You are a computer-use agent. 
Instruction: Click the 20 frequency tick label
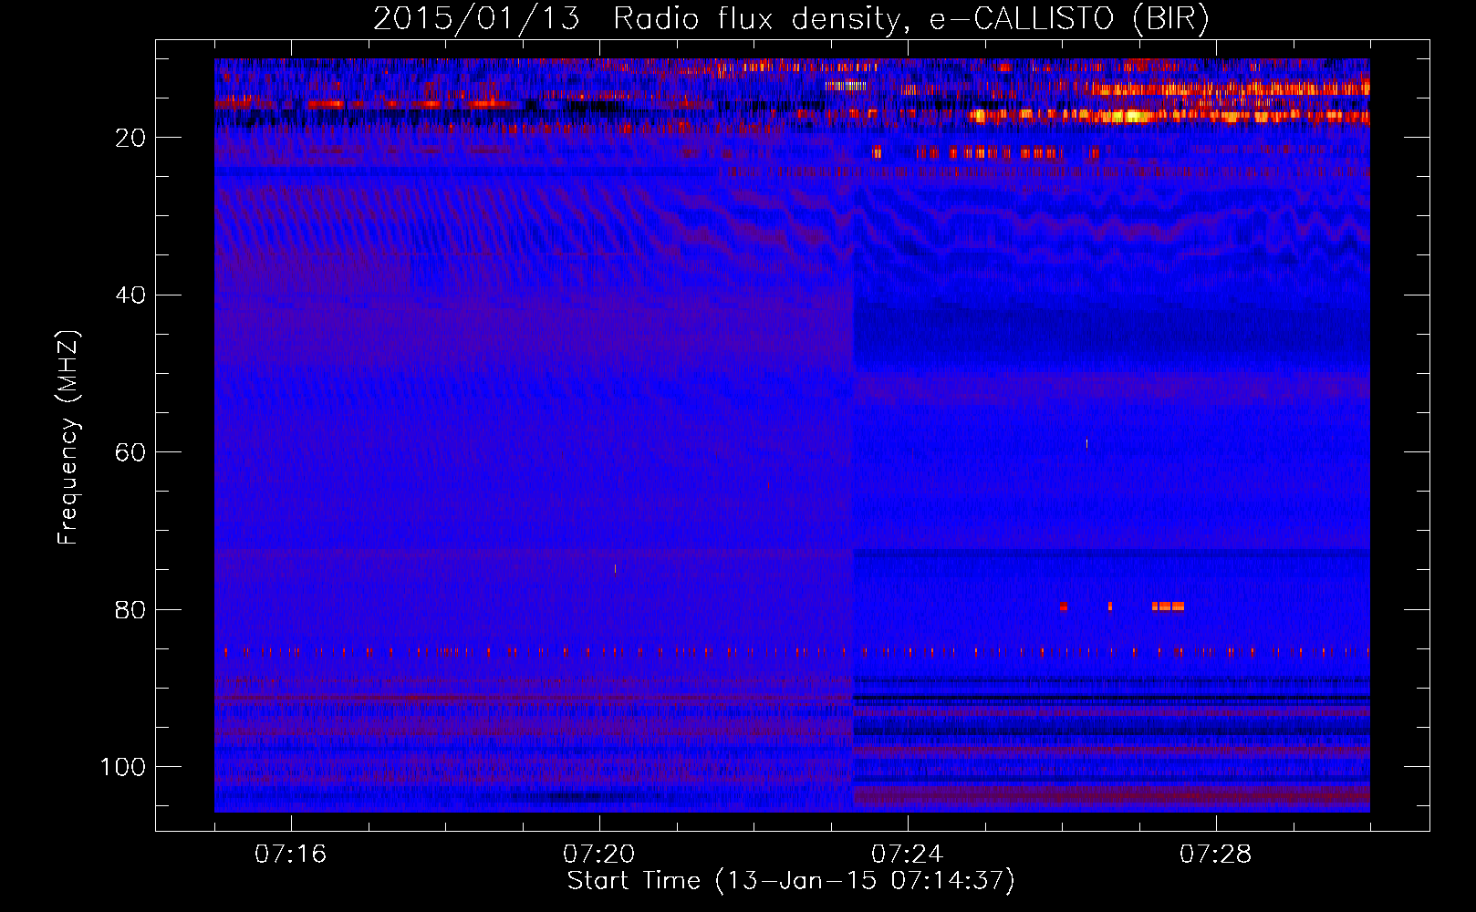tap(130, 138)
